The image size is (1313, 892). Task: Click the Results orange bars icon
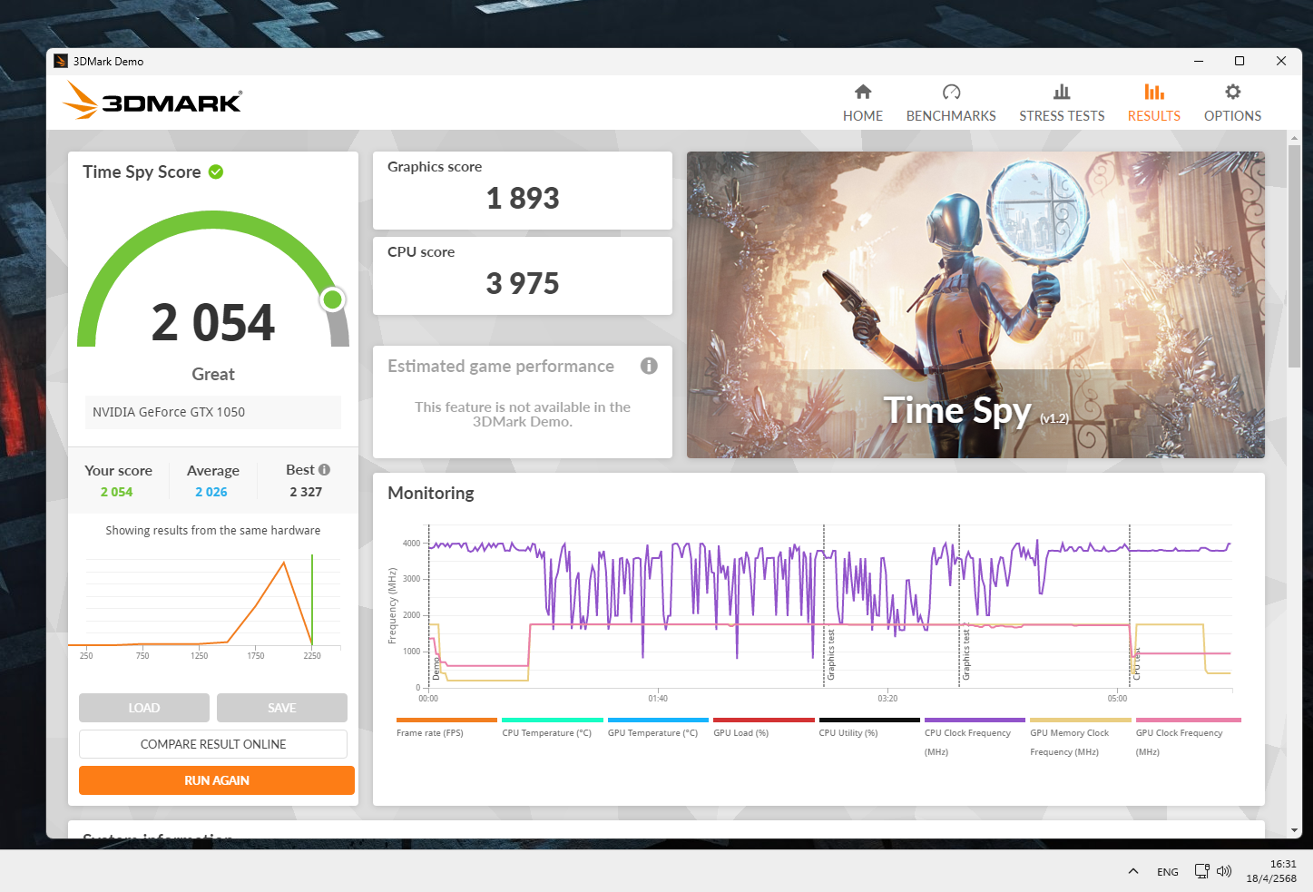click(x=1154, y=92)
